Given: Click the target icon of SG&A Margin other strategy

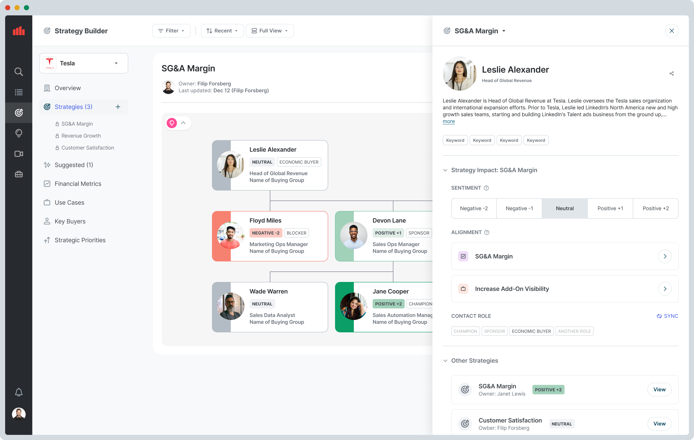Looking at the screenshot, I should click(x=465, y=390).
